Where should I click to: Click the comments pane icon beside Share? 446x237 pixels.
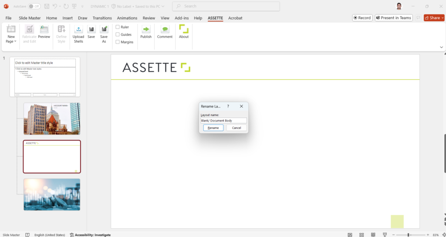[x=418, y=17]
